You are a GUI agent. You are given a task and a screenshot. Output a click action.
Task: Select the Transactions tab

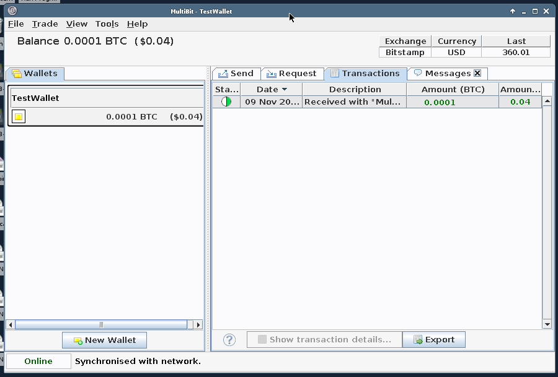tap(365, 74)
